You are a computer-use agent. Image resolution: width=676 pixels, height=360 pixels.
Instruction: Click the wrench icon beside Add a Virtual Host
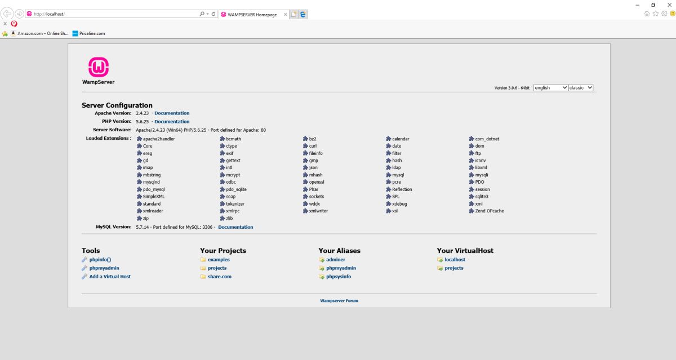coord(84,277)
